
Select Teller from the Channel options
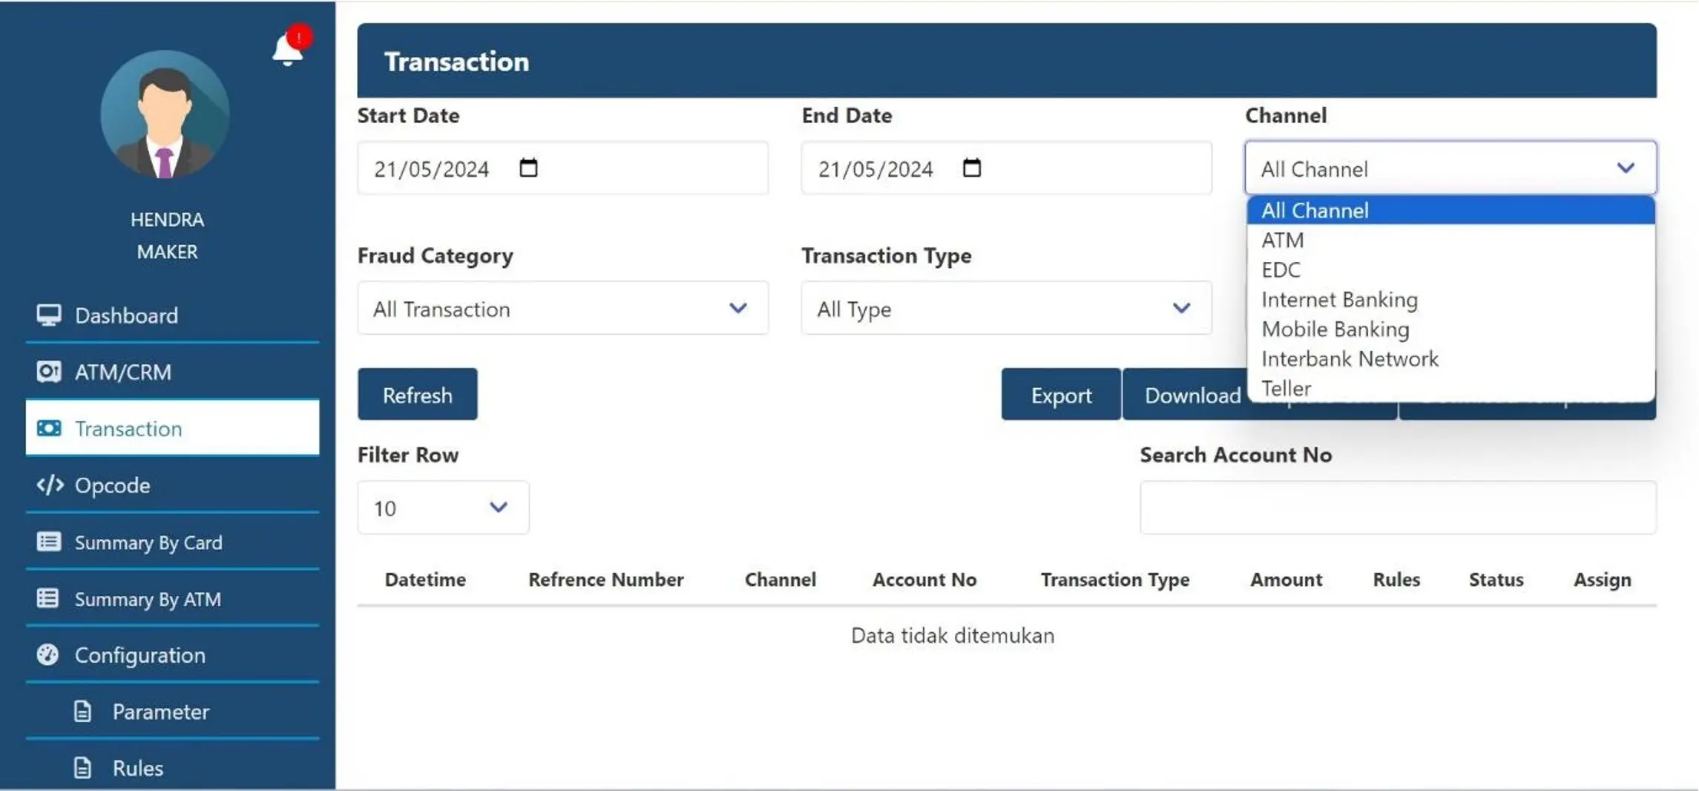pyautogui.click(x=1286, y=388)
